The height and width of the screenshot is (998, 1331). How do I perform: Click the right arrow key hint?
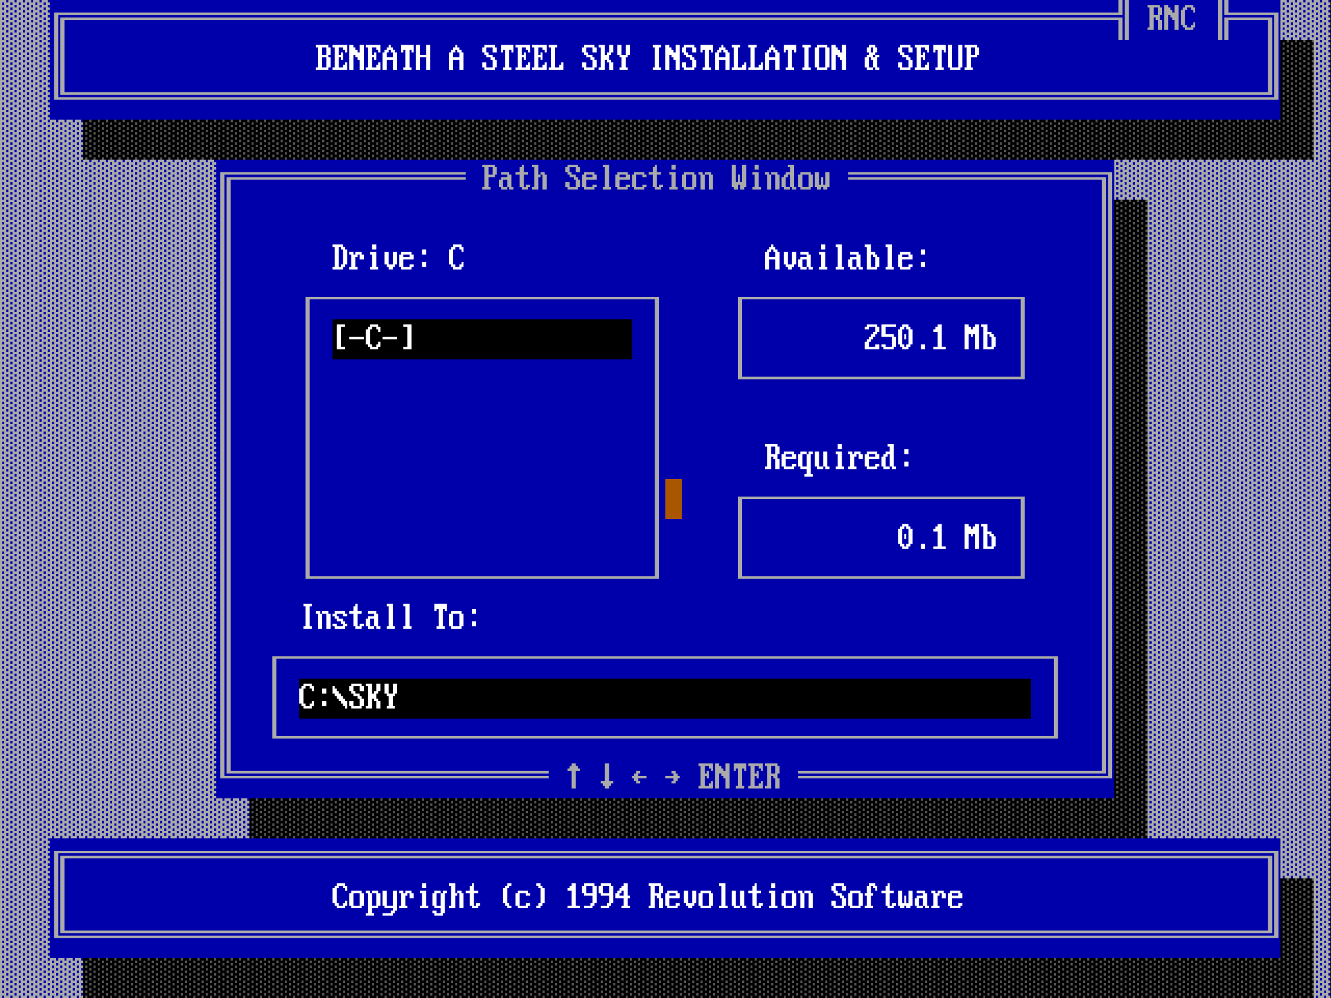tap(673, 777)
